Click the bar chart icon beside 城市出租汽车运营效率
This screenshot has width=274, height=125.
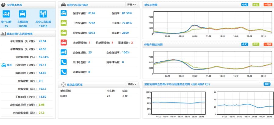click(x=3, y=34)
